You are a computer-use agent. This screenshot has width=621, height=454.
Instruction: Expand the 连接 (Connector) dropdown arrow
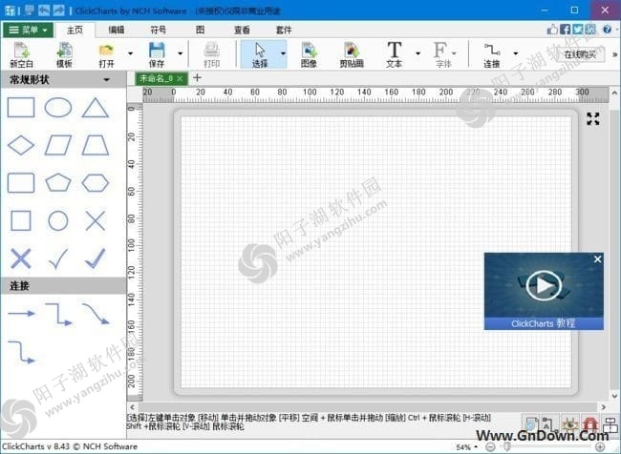(x=515, y=53)
